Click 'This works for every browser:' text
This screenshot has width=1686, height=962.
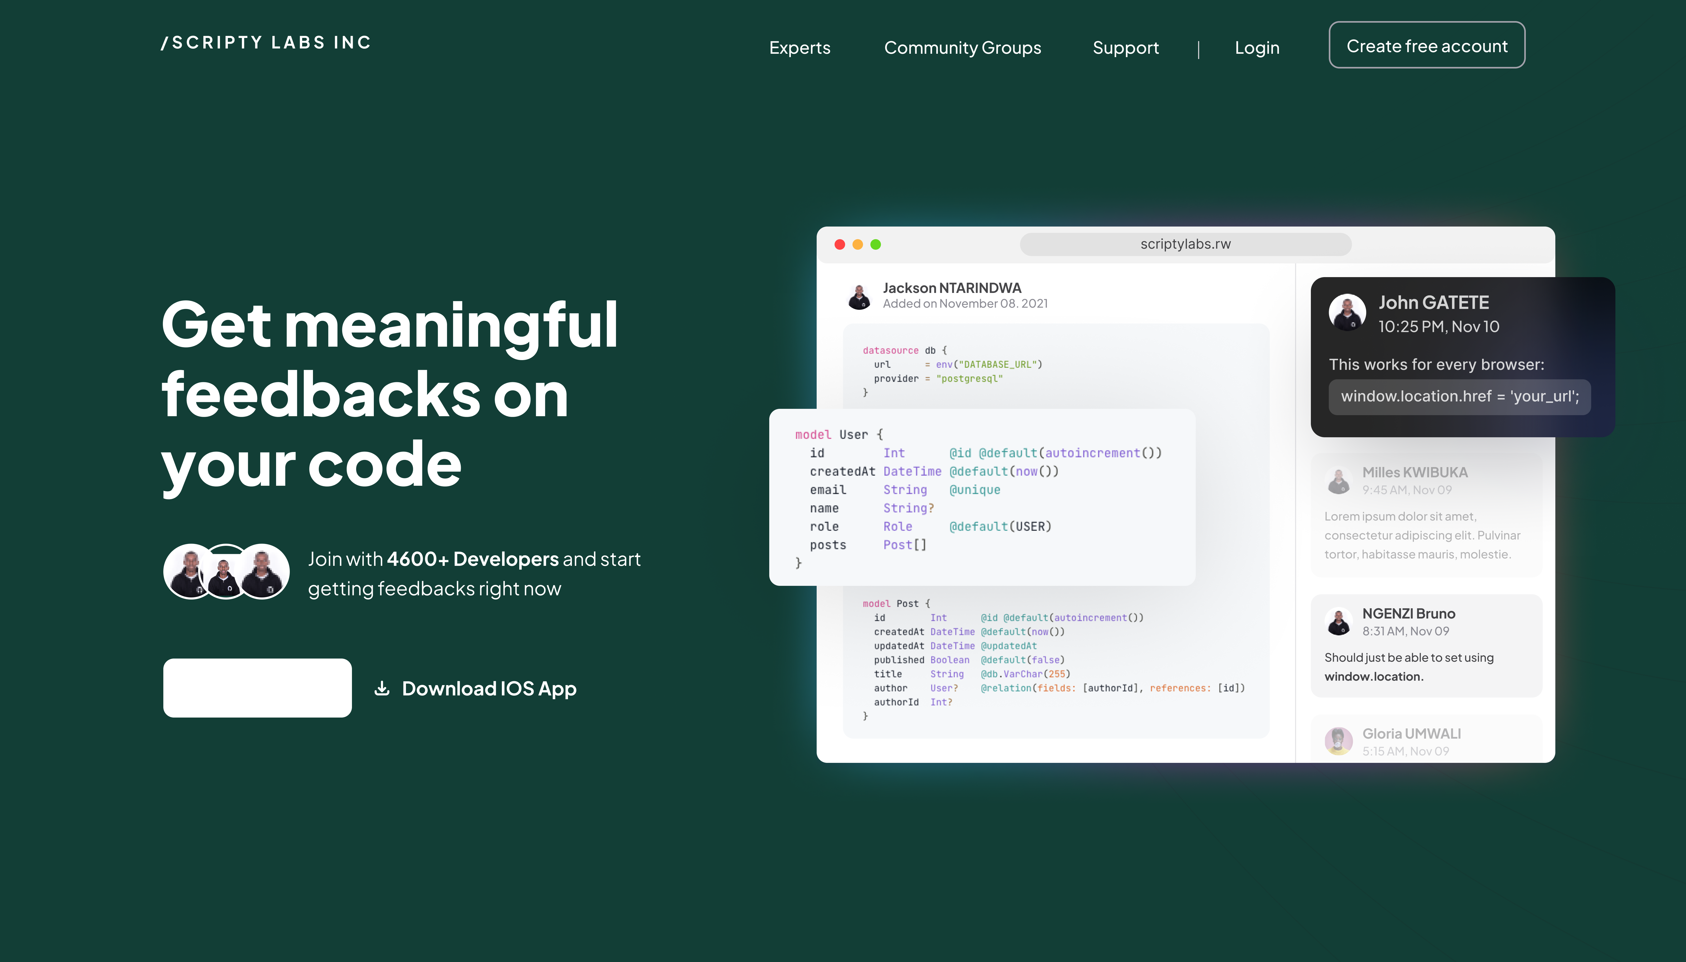pyautogui.click(x=1436, y=365)
